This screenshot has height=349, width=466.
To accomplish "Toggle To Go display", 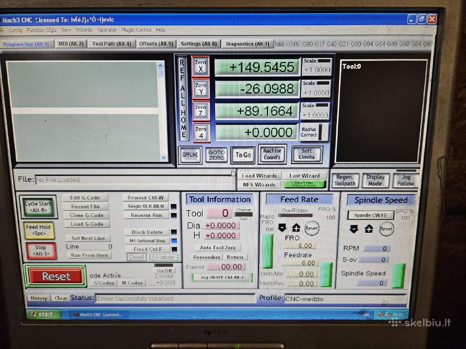I will (243, 155).
